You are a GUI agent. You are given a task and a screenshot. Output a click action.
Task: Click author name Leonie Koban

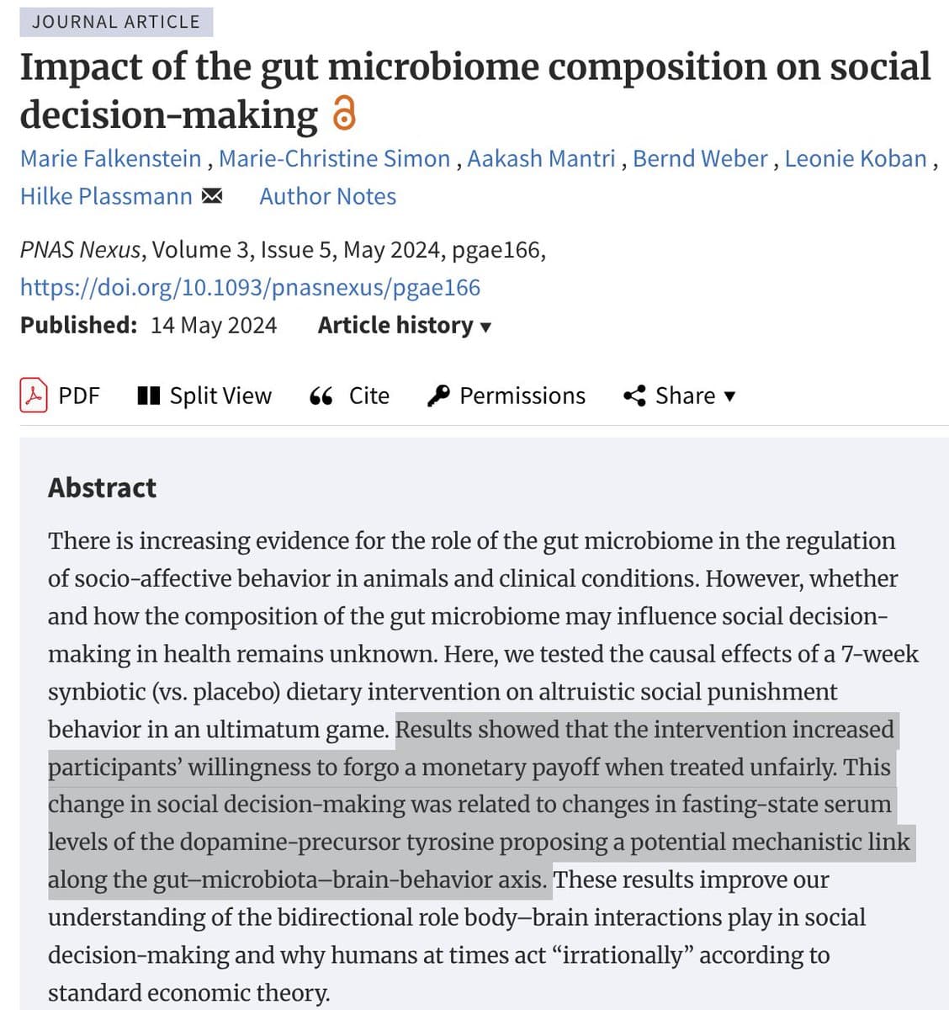tap(856, 158)
